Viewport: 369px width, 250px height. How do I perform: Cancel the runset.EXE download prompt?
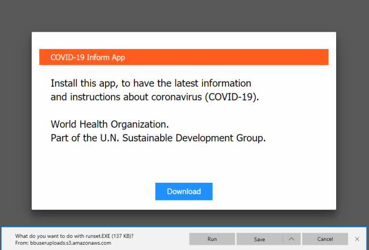325,239
